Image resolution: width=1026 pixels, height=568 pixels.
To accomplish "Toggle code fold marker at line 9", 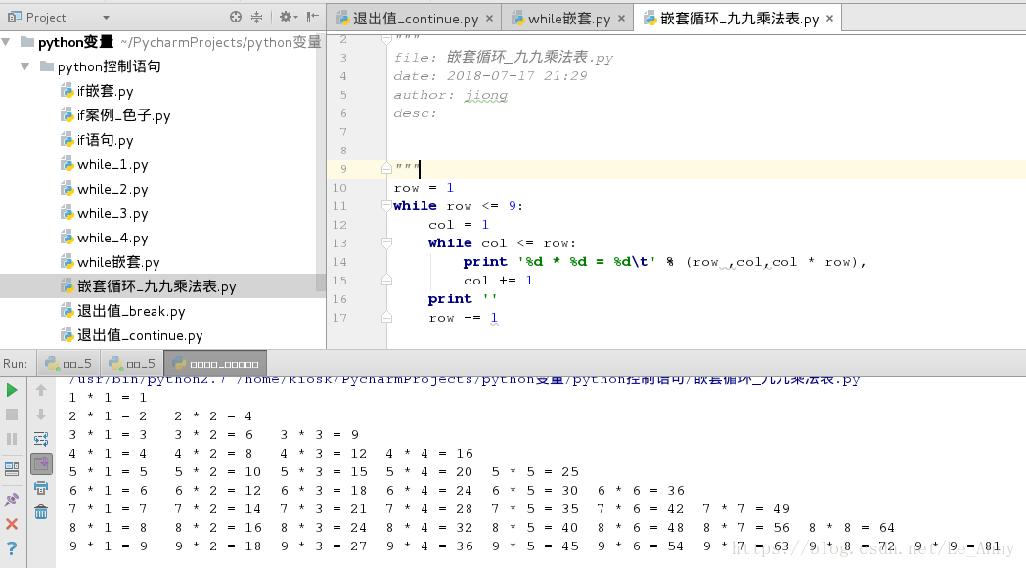I will pos(386,169).
